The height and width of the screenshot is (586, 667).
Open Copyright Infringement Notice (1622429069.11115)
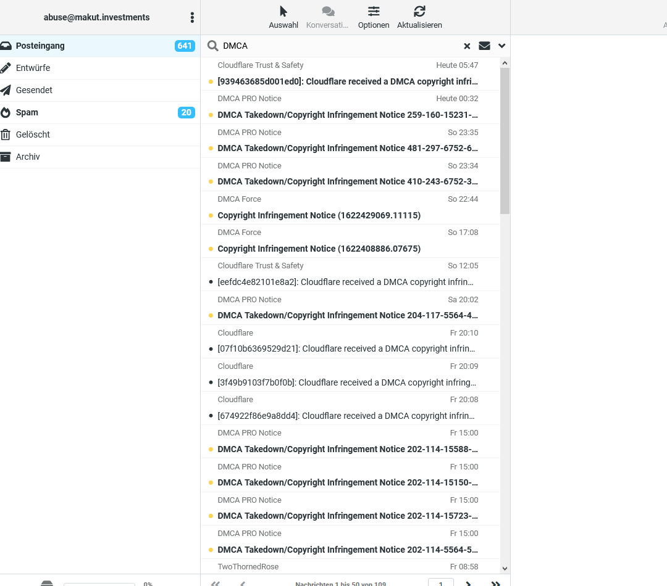(350, 207)
